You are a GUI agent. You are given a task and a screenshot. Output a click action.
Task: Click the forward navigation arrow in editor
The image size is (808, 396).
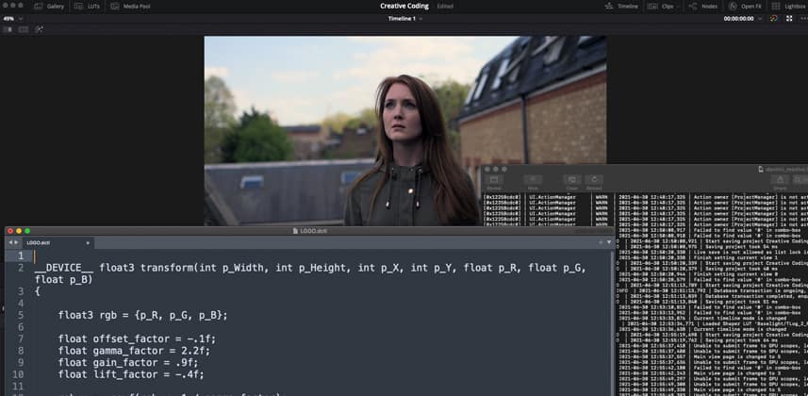pos(16,242)
